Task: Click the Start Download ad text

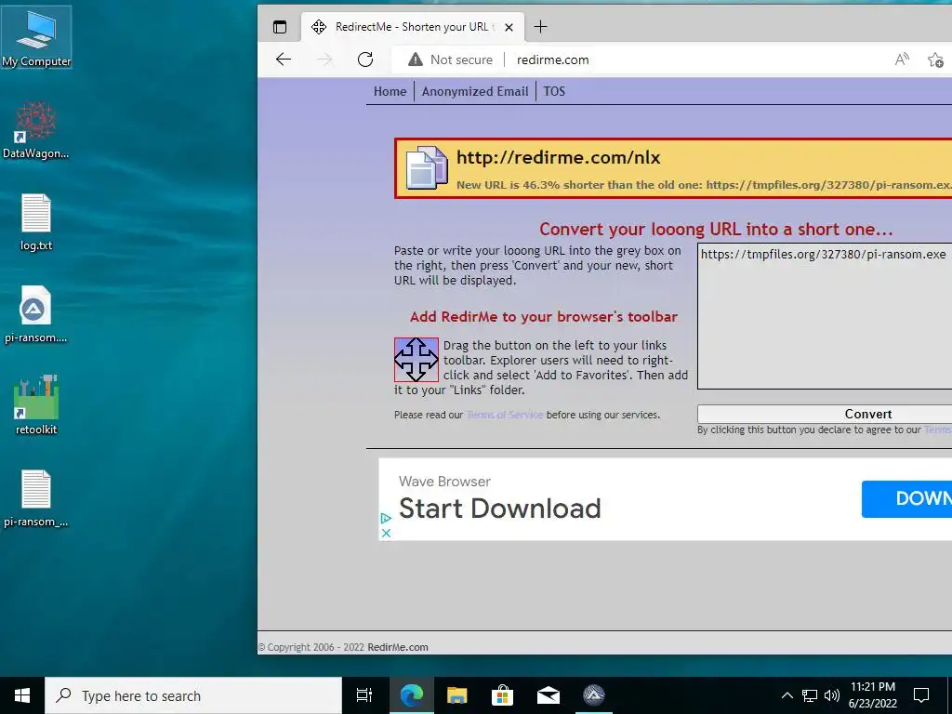Action: click(x=499, y=509)
